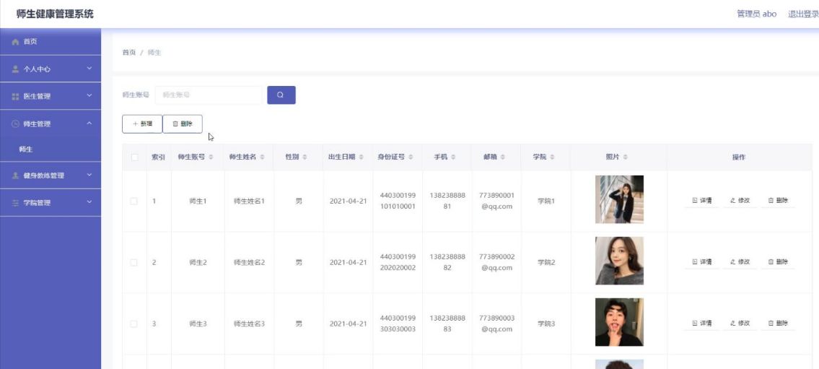819x369 pixels.
Task: Click the 师生健康管理系统 title
Action: [55, 14]
